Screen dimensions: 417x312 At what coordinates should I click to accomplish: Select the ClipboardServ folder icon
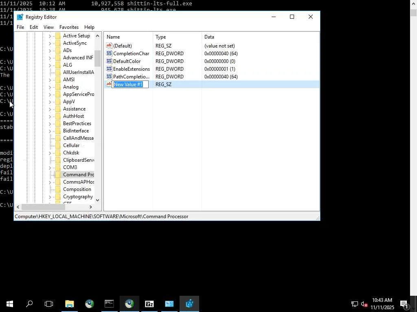[58, 160]
